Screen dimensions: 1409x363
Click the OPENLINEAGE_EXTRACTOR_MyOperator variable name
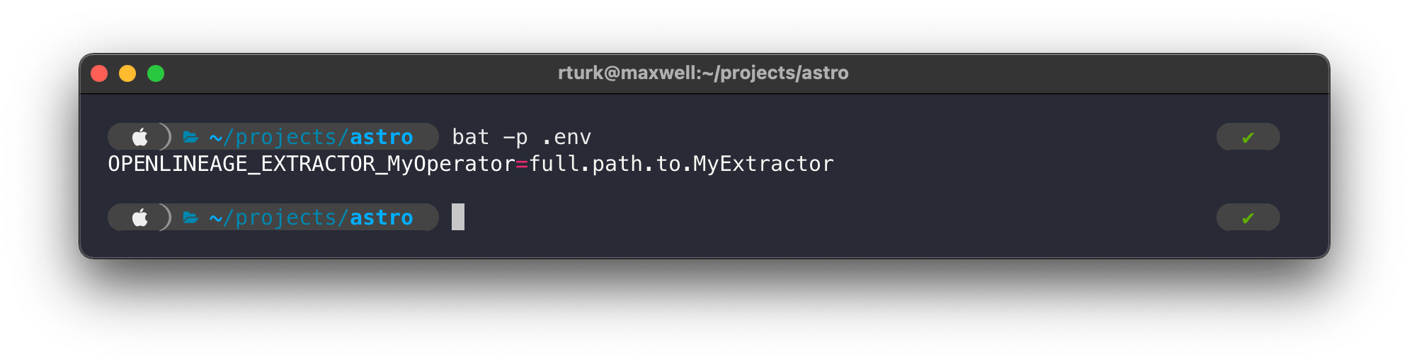(312, 164)
